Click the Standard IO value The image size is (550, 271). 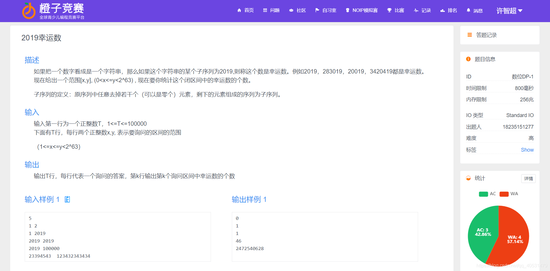[x=520, y=115]
